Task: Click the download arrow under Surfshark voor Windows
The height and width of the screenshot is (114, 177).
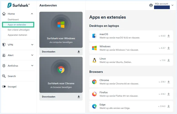Action: 79,51
